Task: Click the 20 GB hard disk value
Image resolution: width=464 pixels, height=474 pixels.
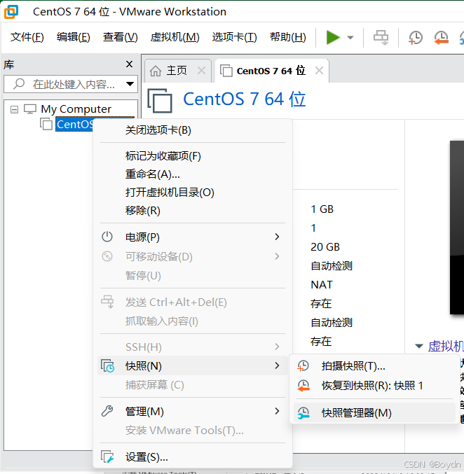Action: pyautogui.click(x=325, y=246)
